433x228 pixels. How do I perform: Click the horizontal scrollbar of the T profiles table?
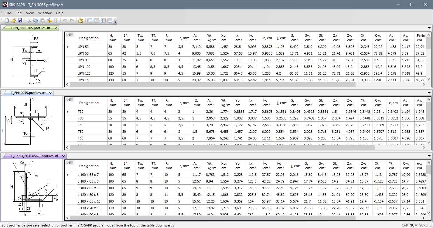click(213, 148)
